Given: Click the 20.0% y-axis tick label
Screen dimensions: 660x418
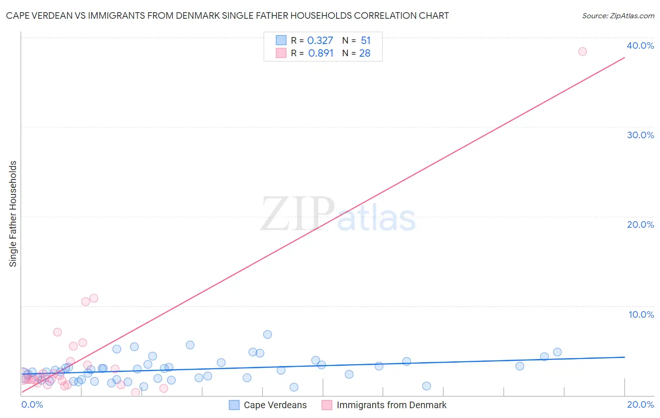Looking at the screenshot, I should click(x=640, y=224).
